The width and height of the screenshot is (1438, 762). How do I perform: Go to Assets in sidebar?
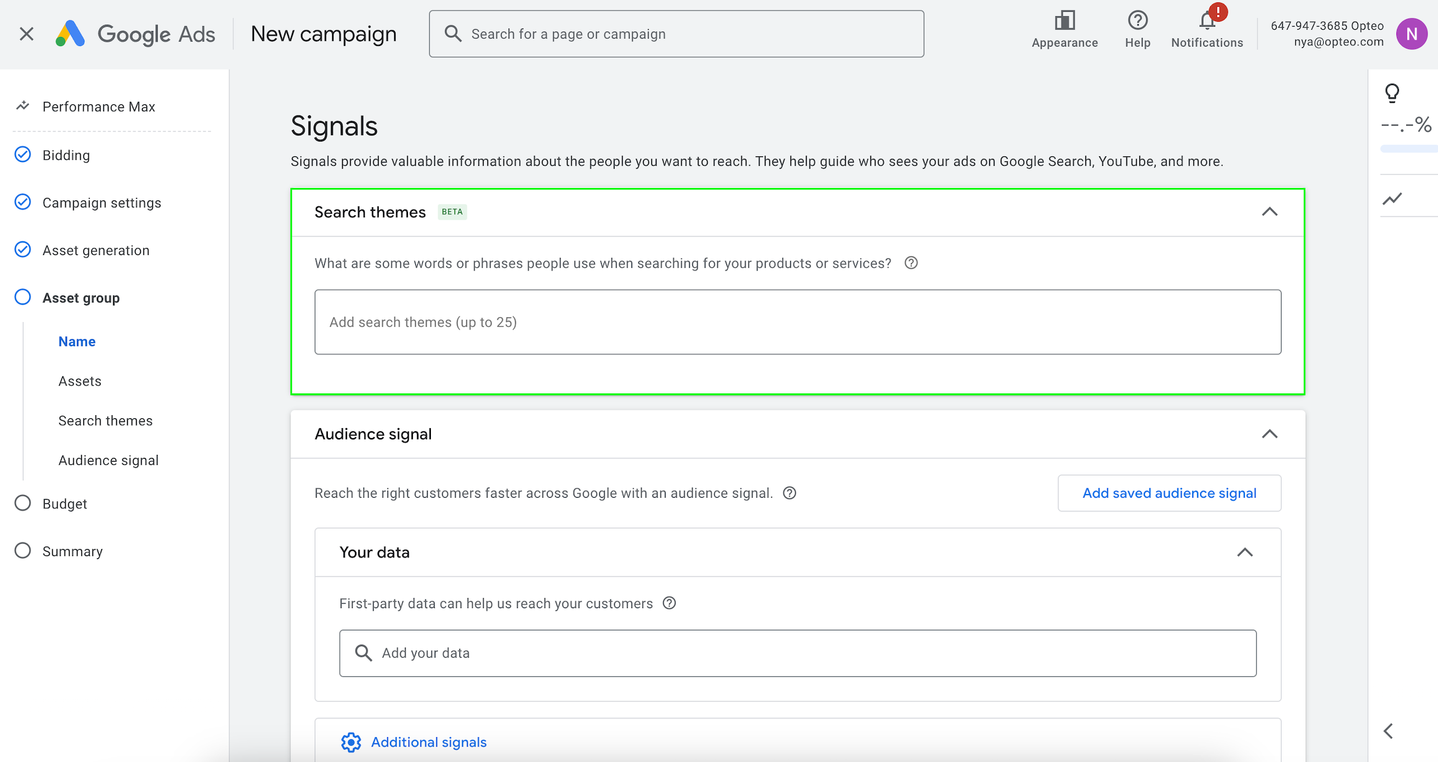tap(79, 381)
